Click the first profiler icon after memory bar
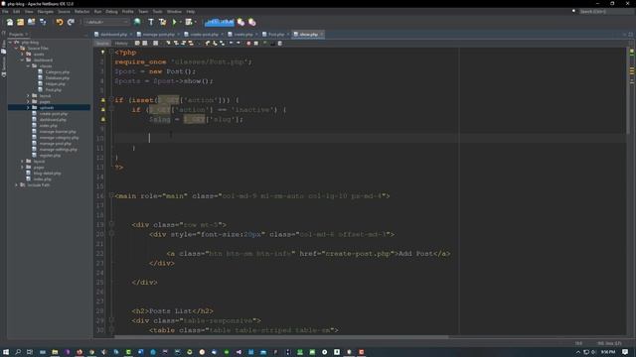Image resolution: width=636 pixels, height=357 pixels. pyautogui.click(x=240, y=22)
